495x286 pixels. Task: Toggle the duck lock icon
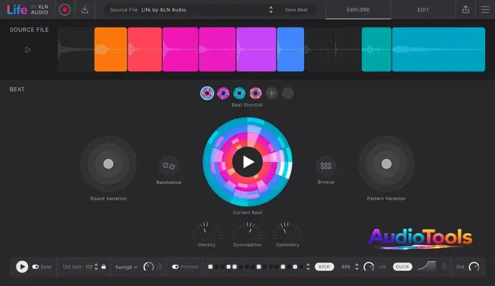444,266
